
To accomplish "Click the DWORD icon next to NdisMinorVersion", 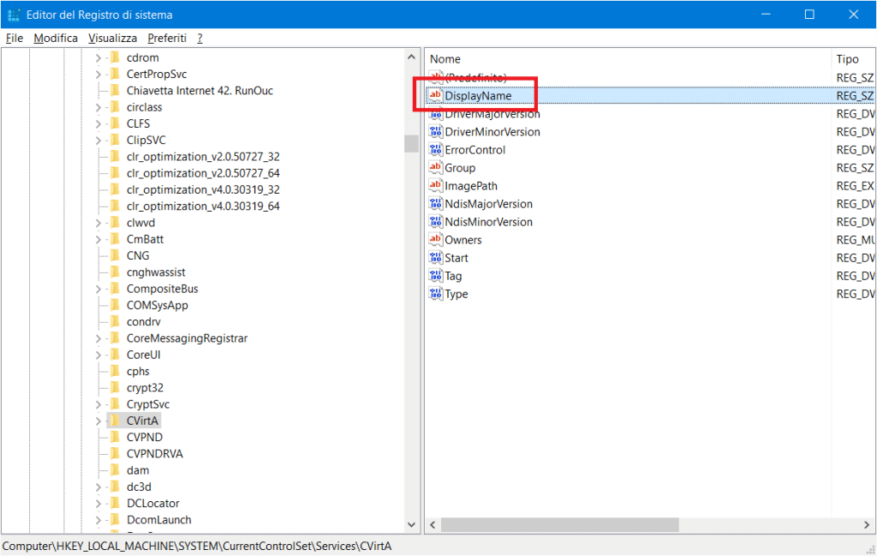I will pyautogui.click(x=436, y=222).
